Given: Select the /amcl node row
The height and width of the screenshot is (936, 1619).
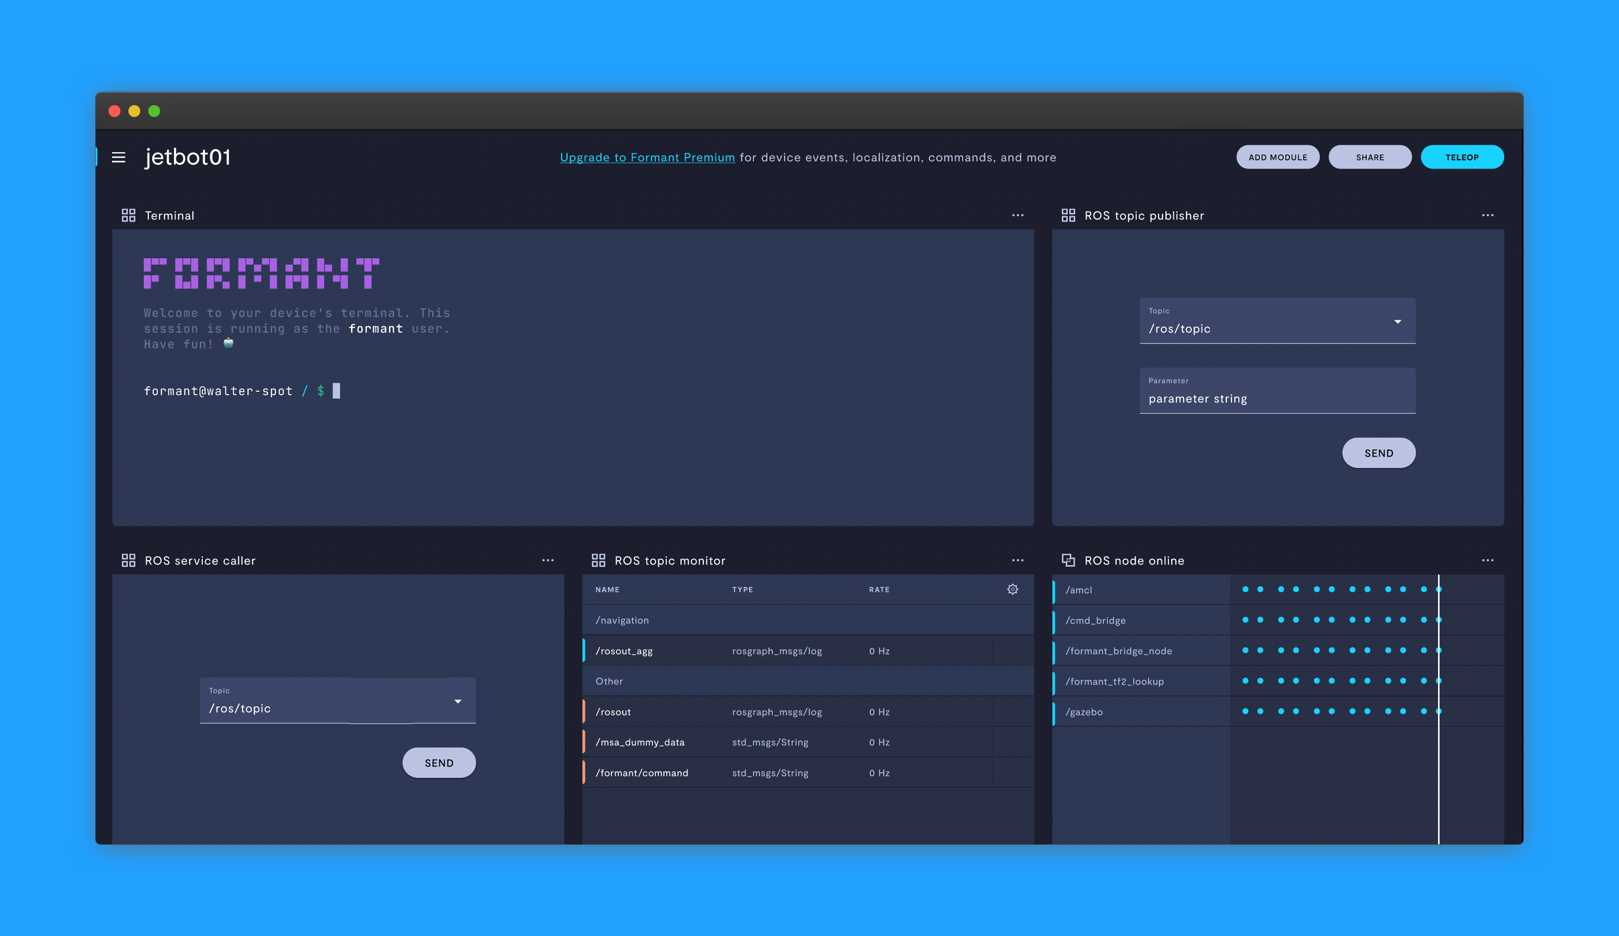Looking at the screenshot, I should click(1278, 590).
